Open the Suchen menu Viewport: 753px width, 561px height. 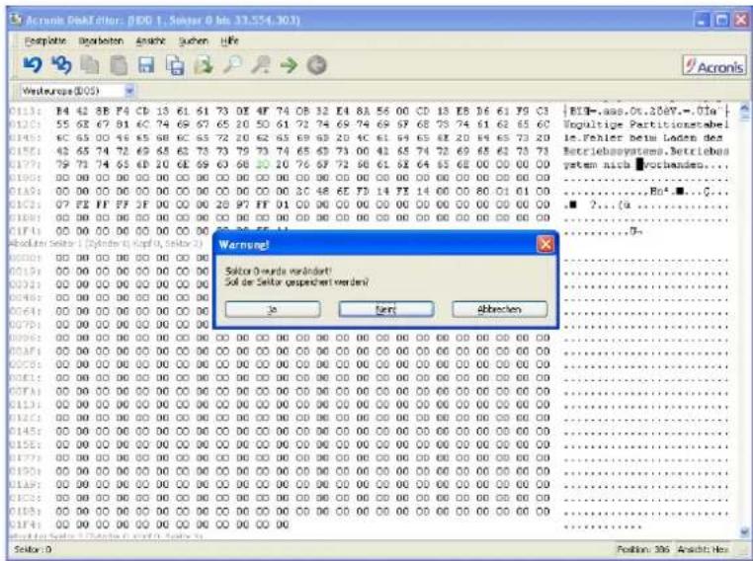(x=193, y=40)
